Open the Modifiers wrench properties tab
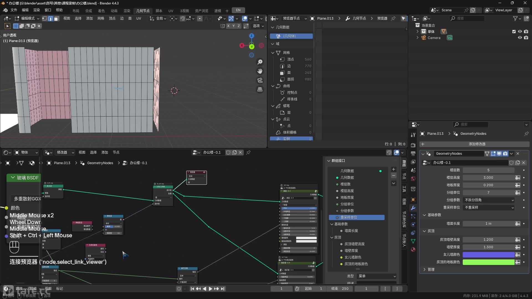532x299 pixels. pyautogui.click(x=413, y=208)
